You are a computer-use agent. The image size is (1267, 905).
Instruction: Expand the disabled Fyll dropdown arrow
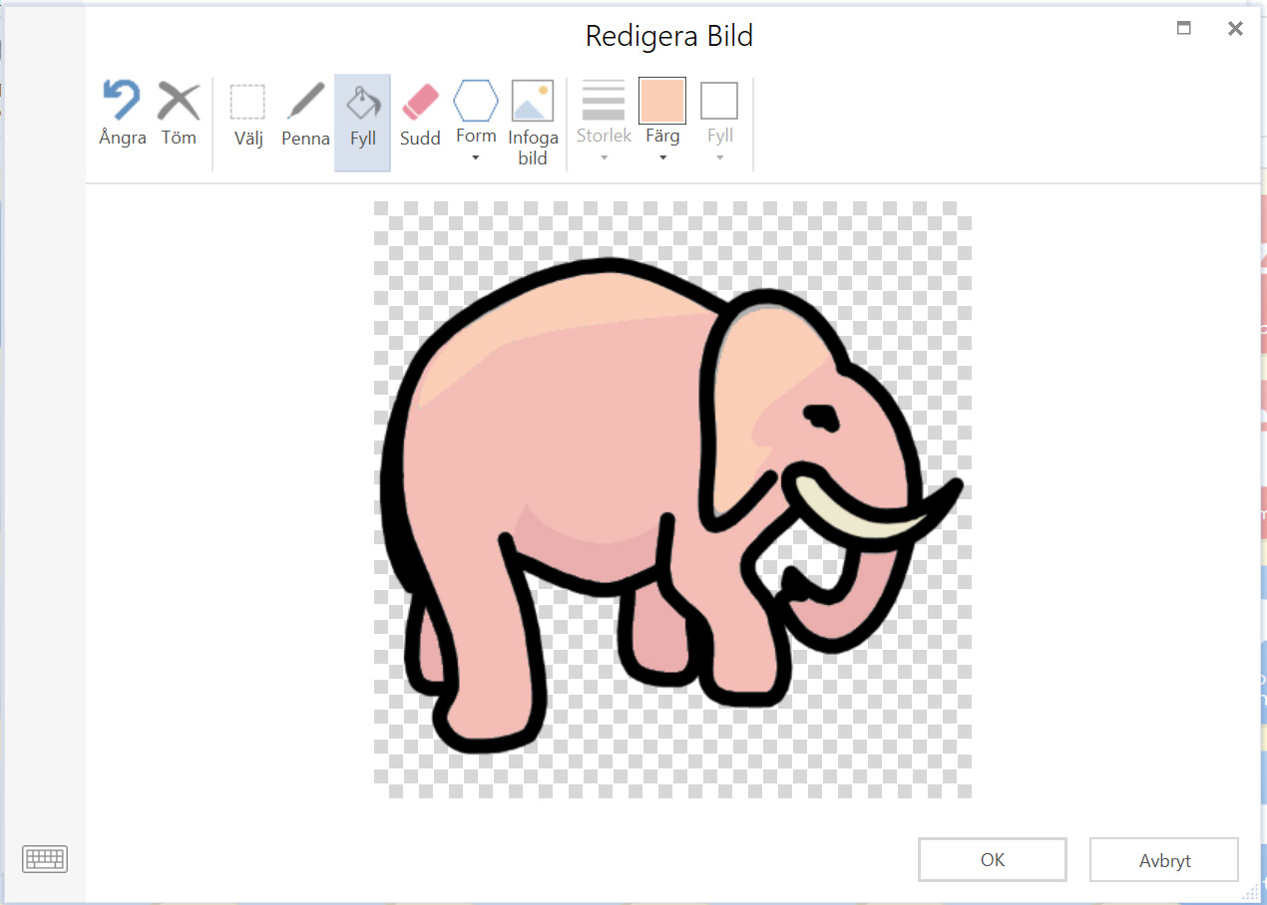[x=719, y=157]
